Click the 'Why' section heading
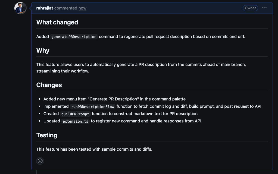This screenshot has width=278, height=174. tap(43, 50)
